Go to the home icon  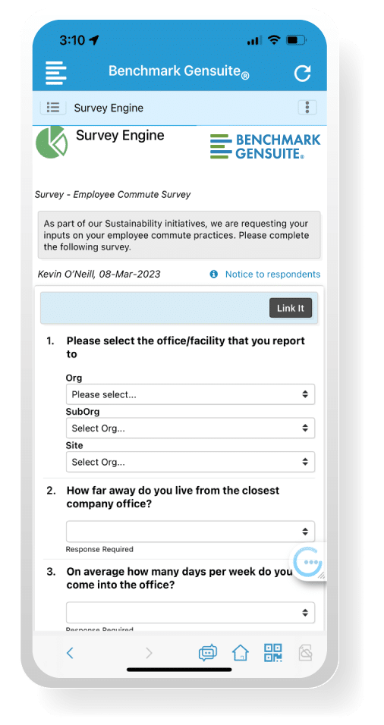tap(241, 653)
